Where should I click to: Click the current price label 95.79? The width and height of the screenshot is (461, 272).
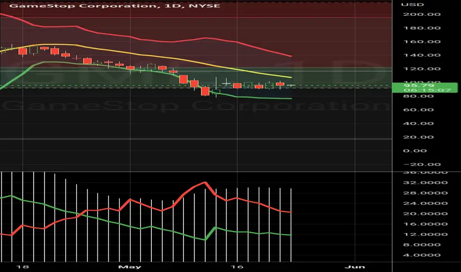coord(419,86)
